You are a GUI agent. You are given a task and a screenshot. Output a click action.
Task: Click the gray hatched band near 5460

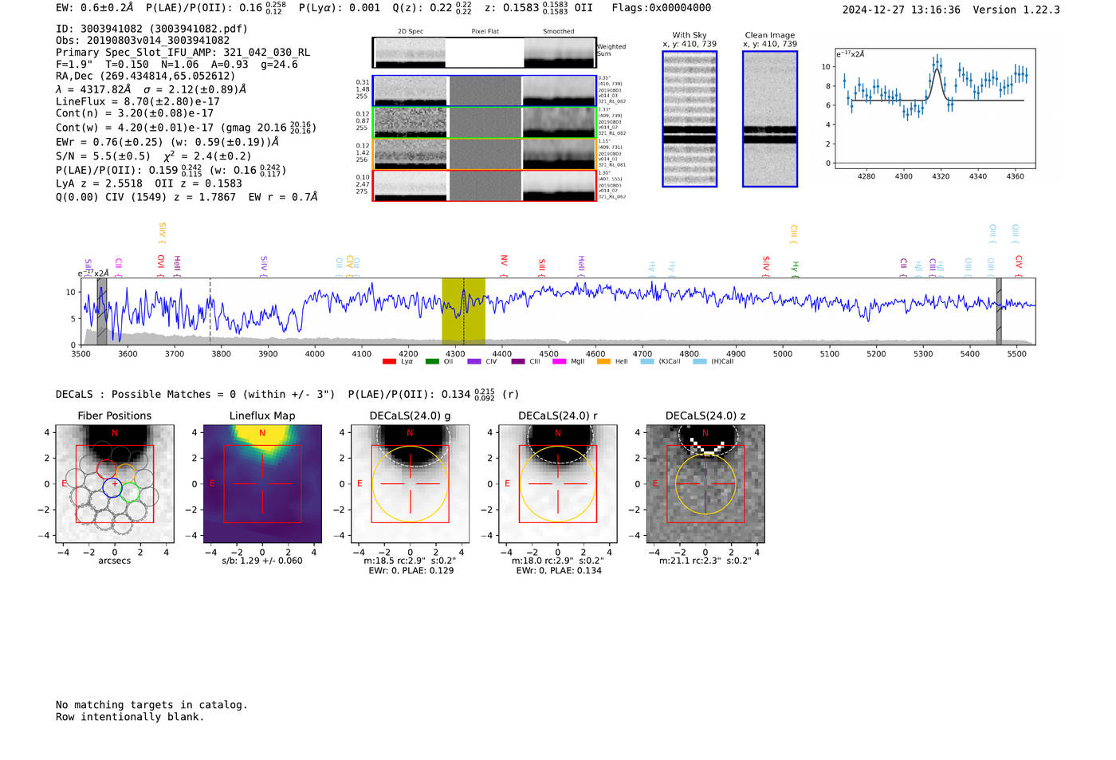click(999, 311)
